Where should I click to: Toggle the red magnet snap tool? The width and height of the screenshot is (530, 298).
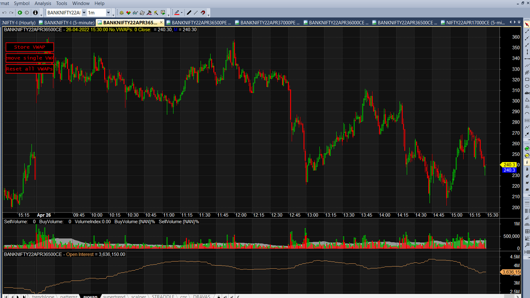[x=203, y=13]
